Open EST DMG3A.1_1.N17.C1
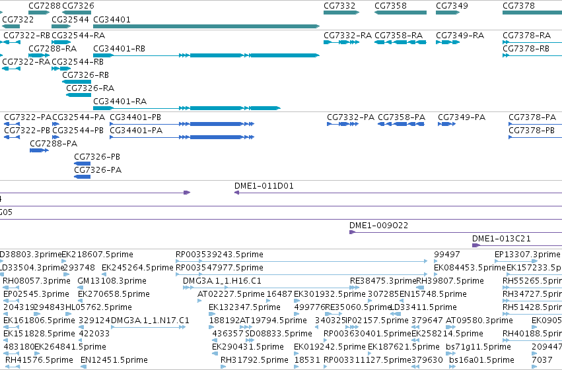The width and height of the screenshot is (562, 370). pos(150,321)
